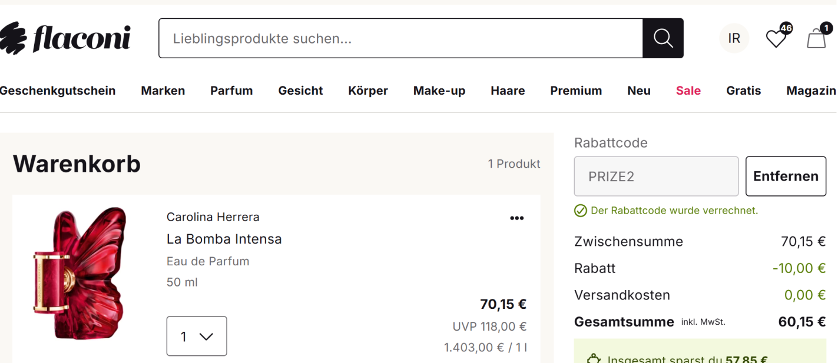Open the IR account avatar

tap(734, 38)
